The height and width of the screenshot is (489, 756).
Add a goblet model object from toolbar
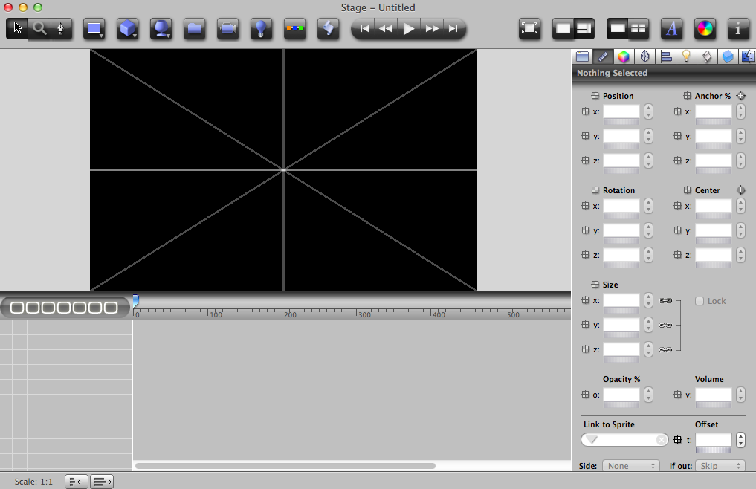pyautogui.click(x=161, y=28)
